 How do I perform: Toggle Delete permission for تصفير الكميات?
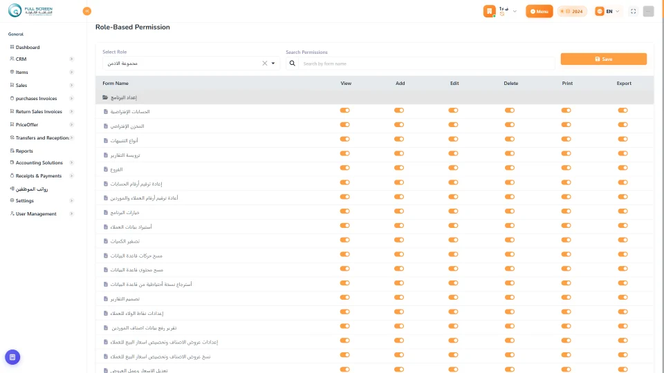pos(510,240)
